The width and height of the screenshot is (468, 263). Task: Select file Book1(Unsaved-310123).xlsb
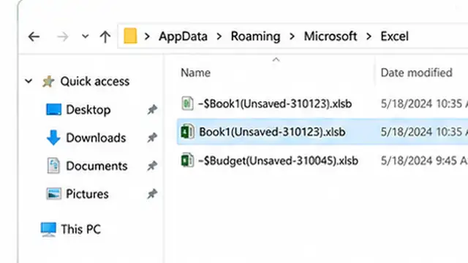pos(272,131)
